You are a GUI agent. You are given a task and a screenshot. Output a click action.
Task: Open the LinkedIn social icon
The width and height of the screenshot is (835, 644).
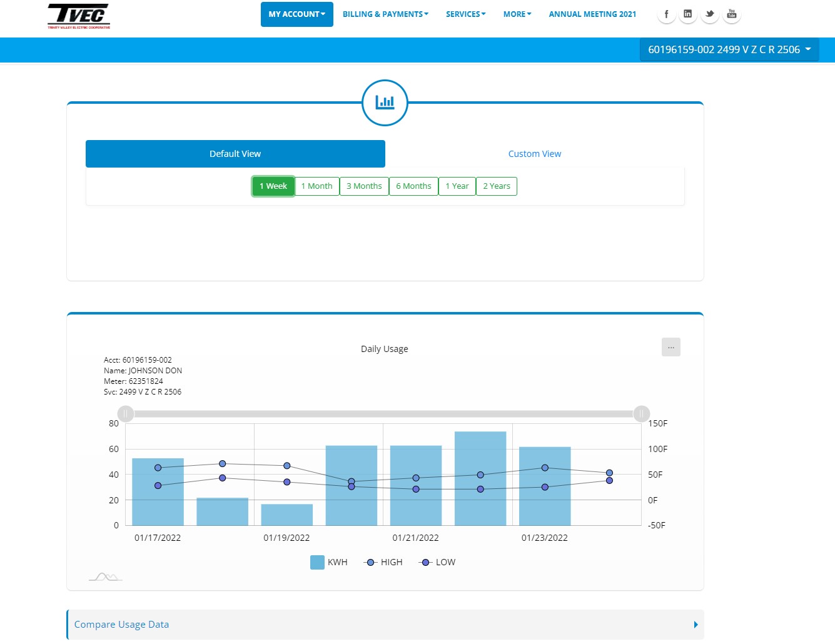pyautogui.click(x=687, y=14)
